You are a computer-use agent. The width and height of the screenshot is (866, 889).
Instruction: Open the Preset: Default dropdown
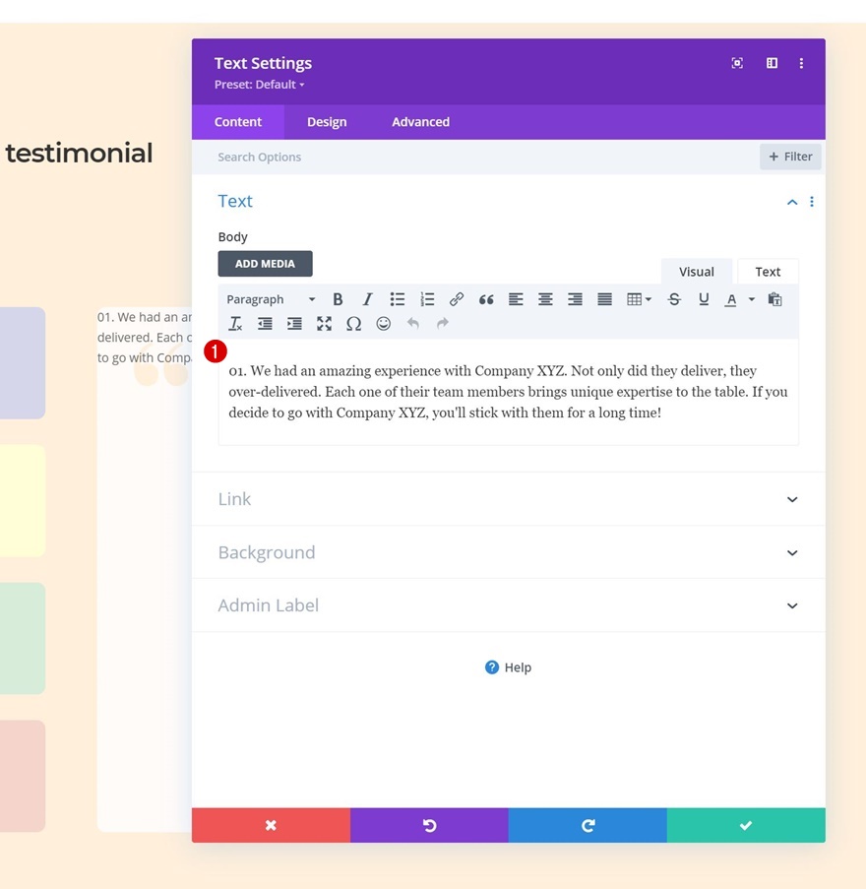(259, 85)
